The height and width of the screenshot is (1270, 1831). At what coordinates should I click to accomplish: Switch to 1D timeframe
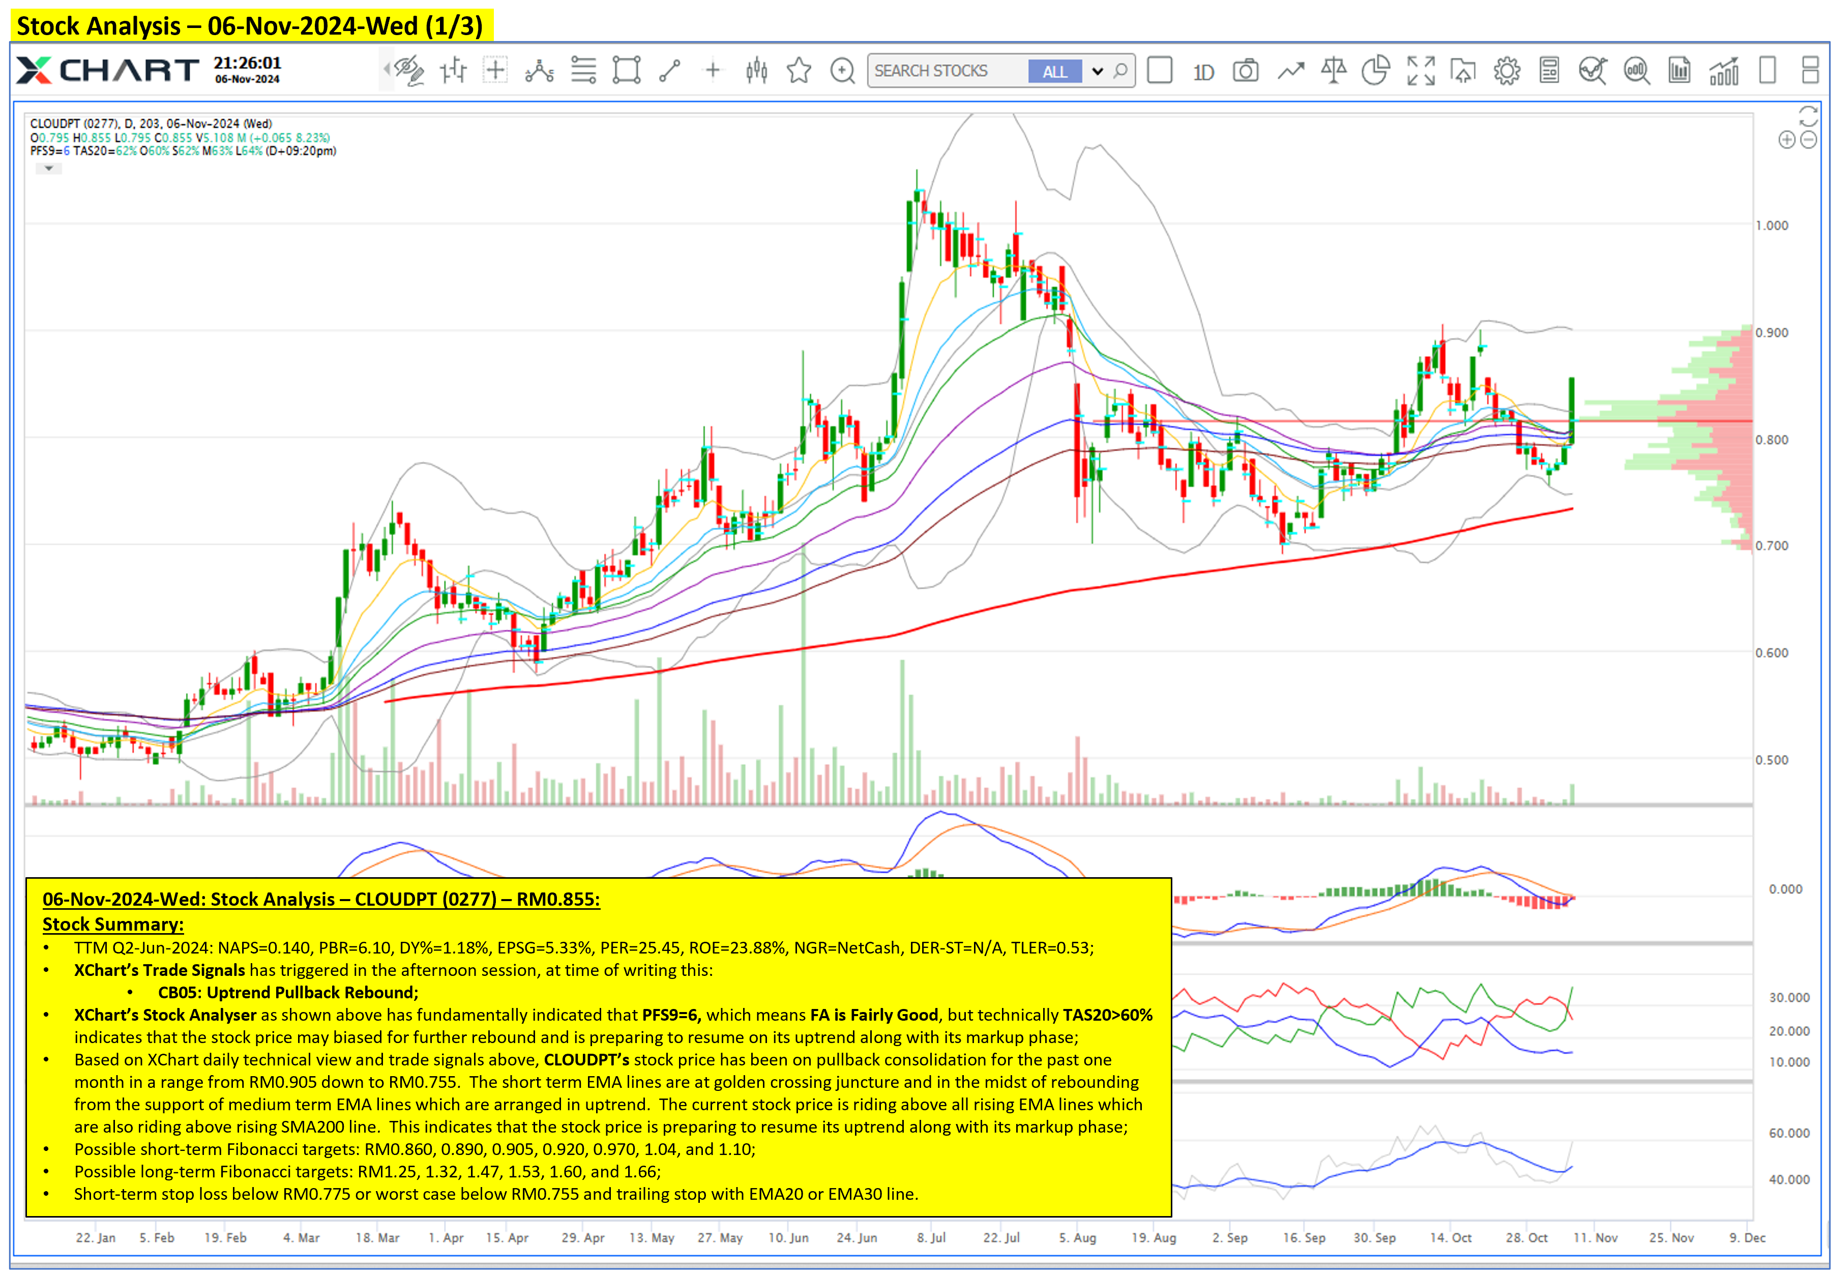[1203, 72]
